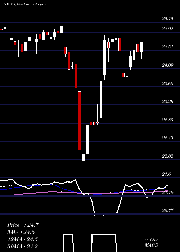Select the 21.6 price axis label
180x252 pixels.
(166, 174)
